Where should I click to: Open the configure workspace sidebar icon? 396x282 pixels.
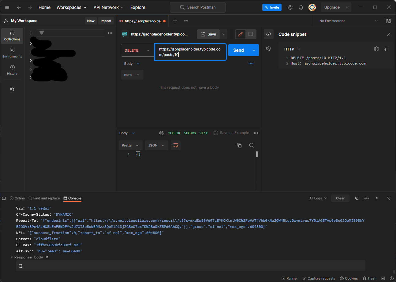(12, 89)
